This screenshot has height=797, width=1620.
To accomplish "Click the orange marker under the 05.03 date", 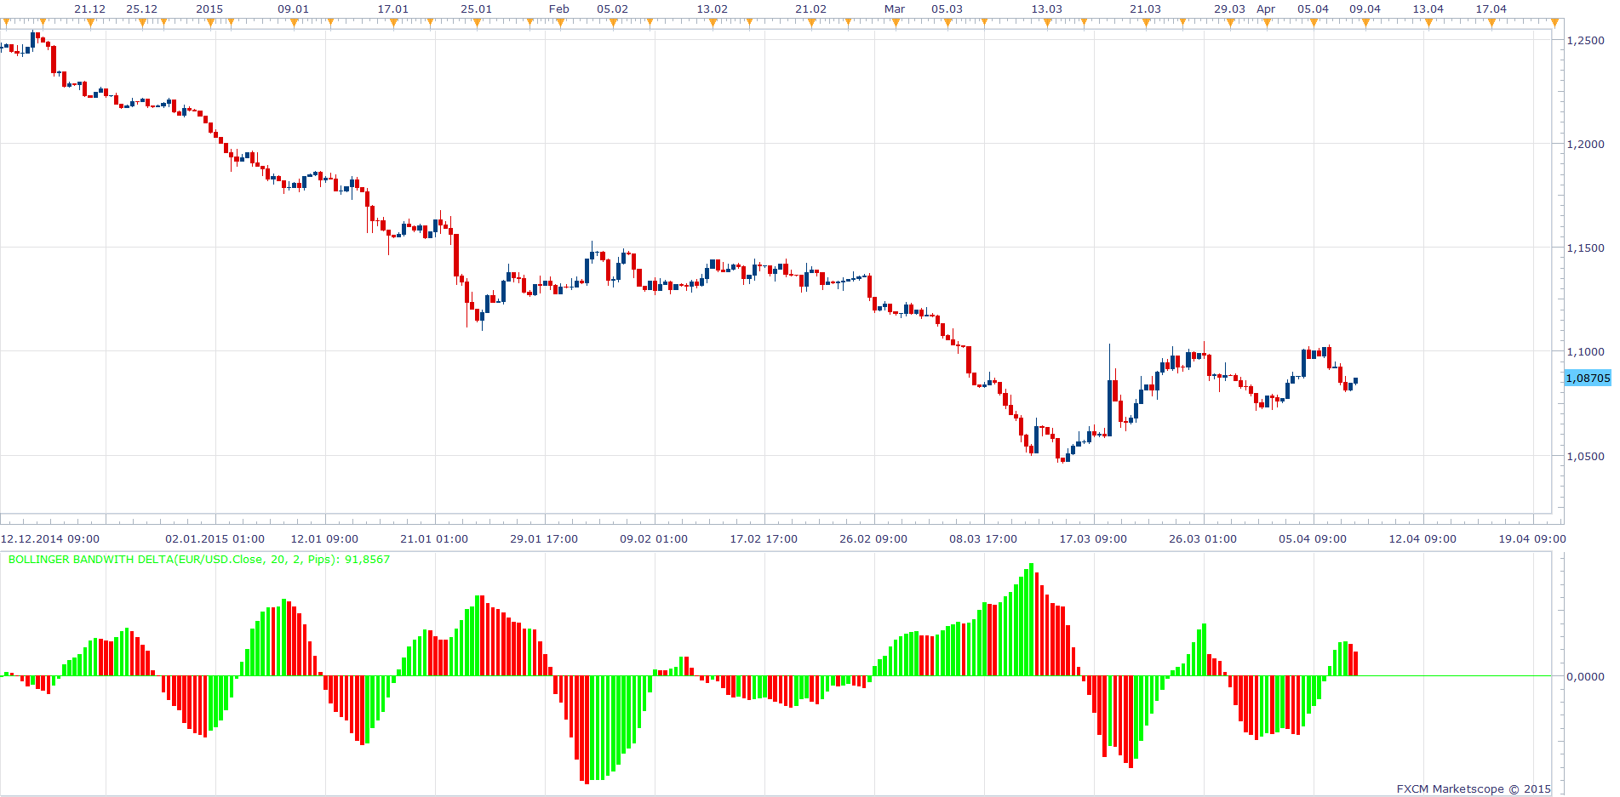I will click(x=947, y=23).
